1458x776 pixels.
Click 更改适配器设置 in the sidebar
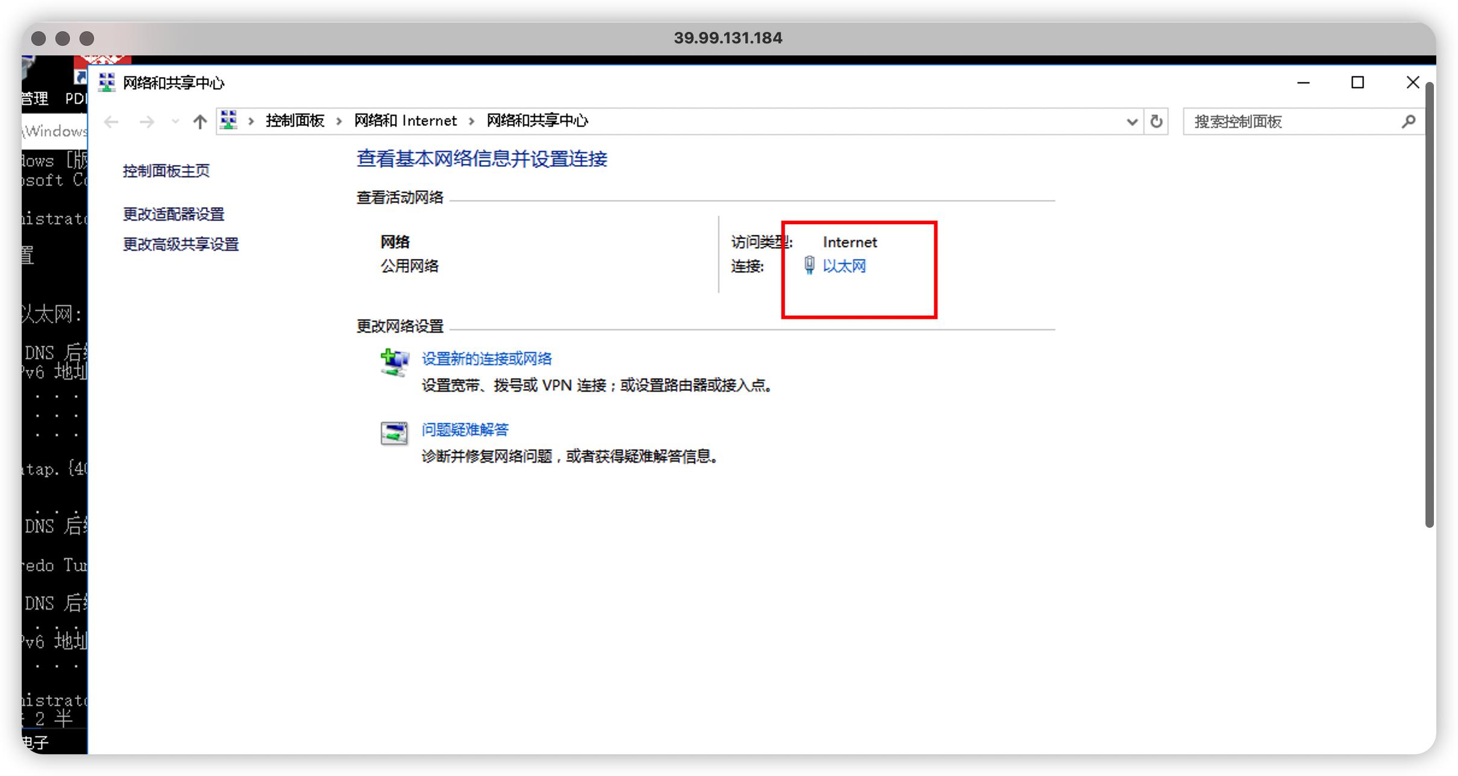coord(174,214)
